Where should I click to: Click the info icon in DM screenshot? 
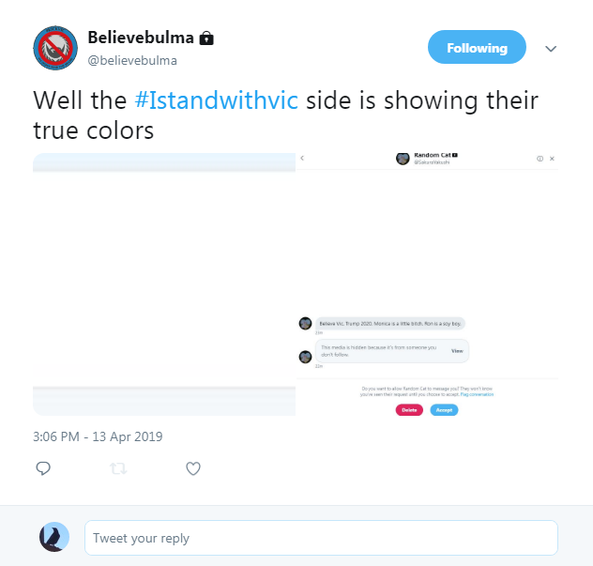click(x=540, y=159)
